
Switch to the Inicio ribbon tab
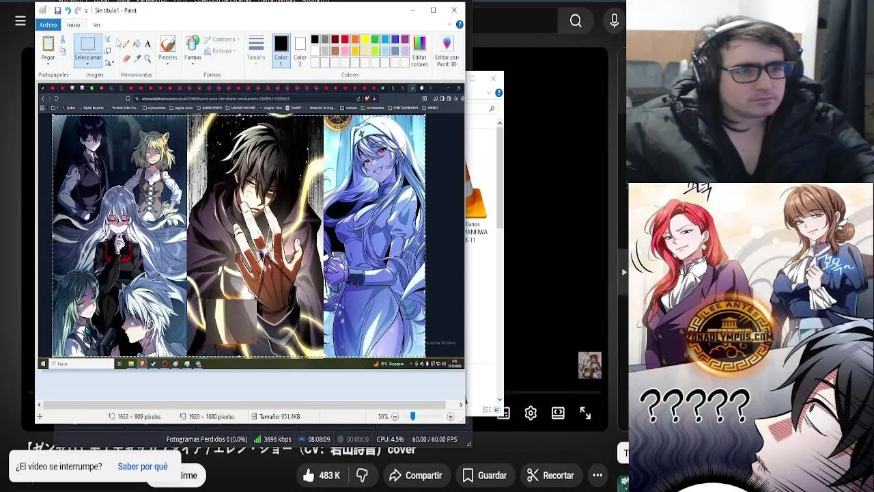click(x=73, y=25)
